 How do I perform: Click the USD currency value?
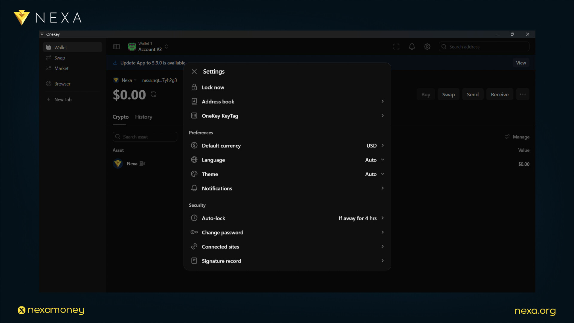click(372, 146)
